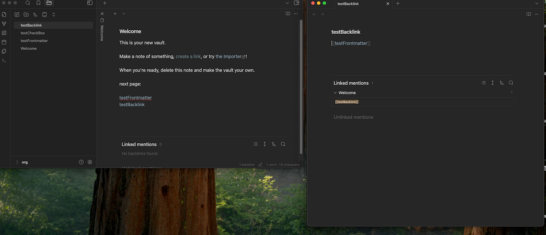Open tab list dropdown in left window
This screenshot has width=546, height=235.
[x=287, y=3]
